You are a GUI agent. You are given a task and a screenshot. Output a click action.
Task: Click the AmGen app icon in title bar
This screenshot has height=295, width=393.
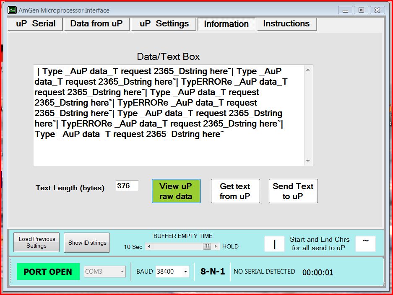click(12, 10)
